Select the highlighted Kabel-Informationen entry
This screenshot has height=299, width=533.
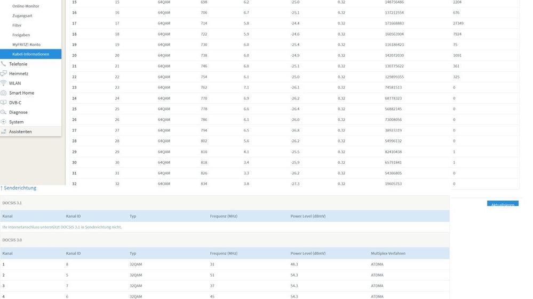30,54
